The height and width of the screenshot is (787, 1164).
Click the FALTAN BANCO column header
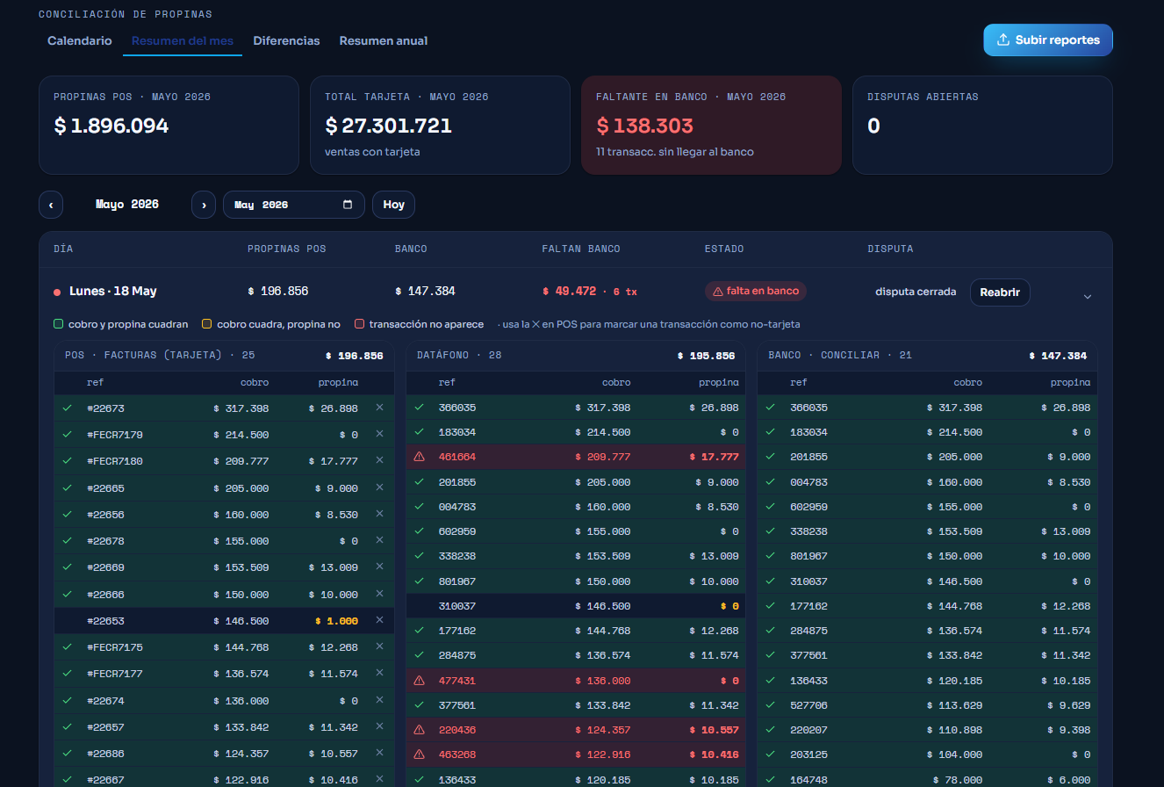pyautogui.click(x=581, y=249)
